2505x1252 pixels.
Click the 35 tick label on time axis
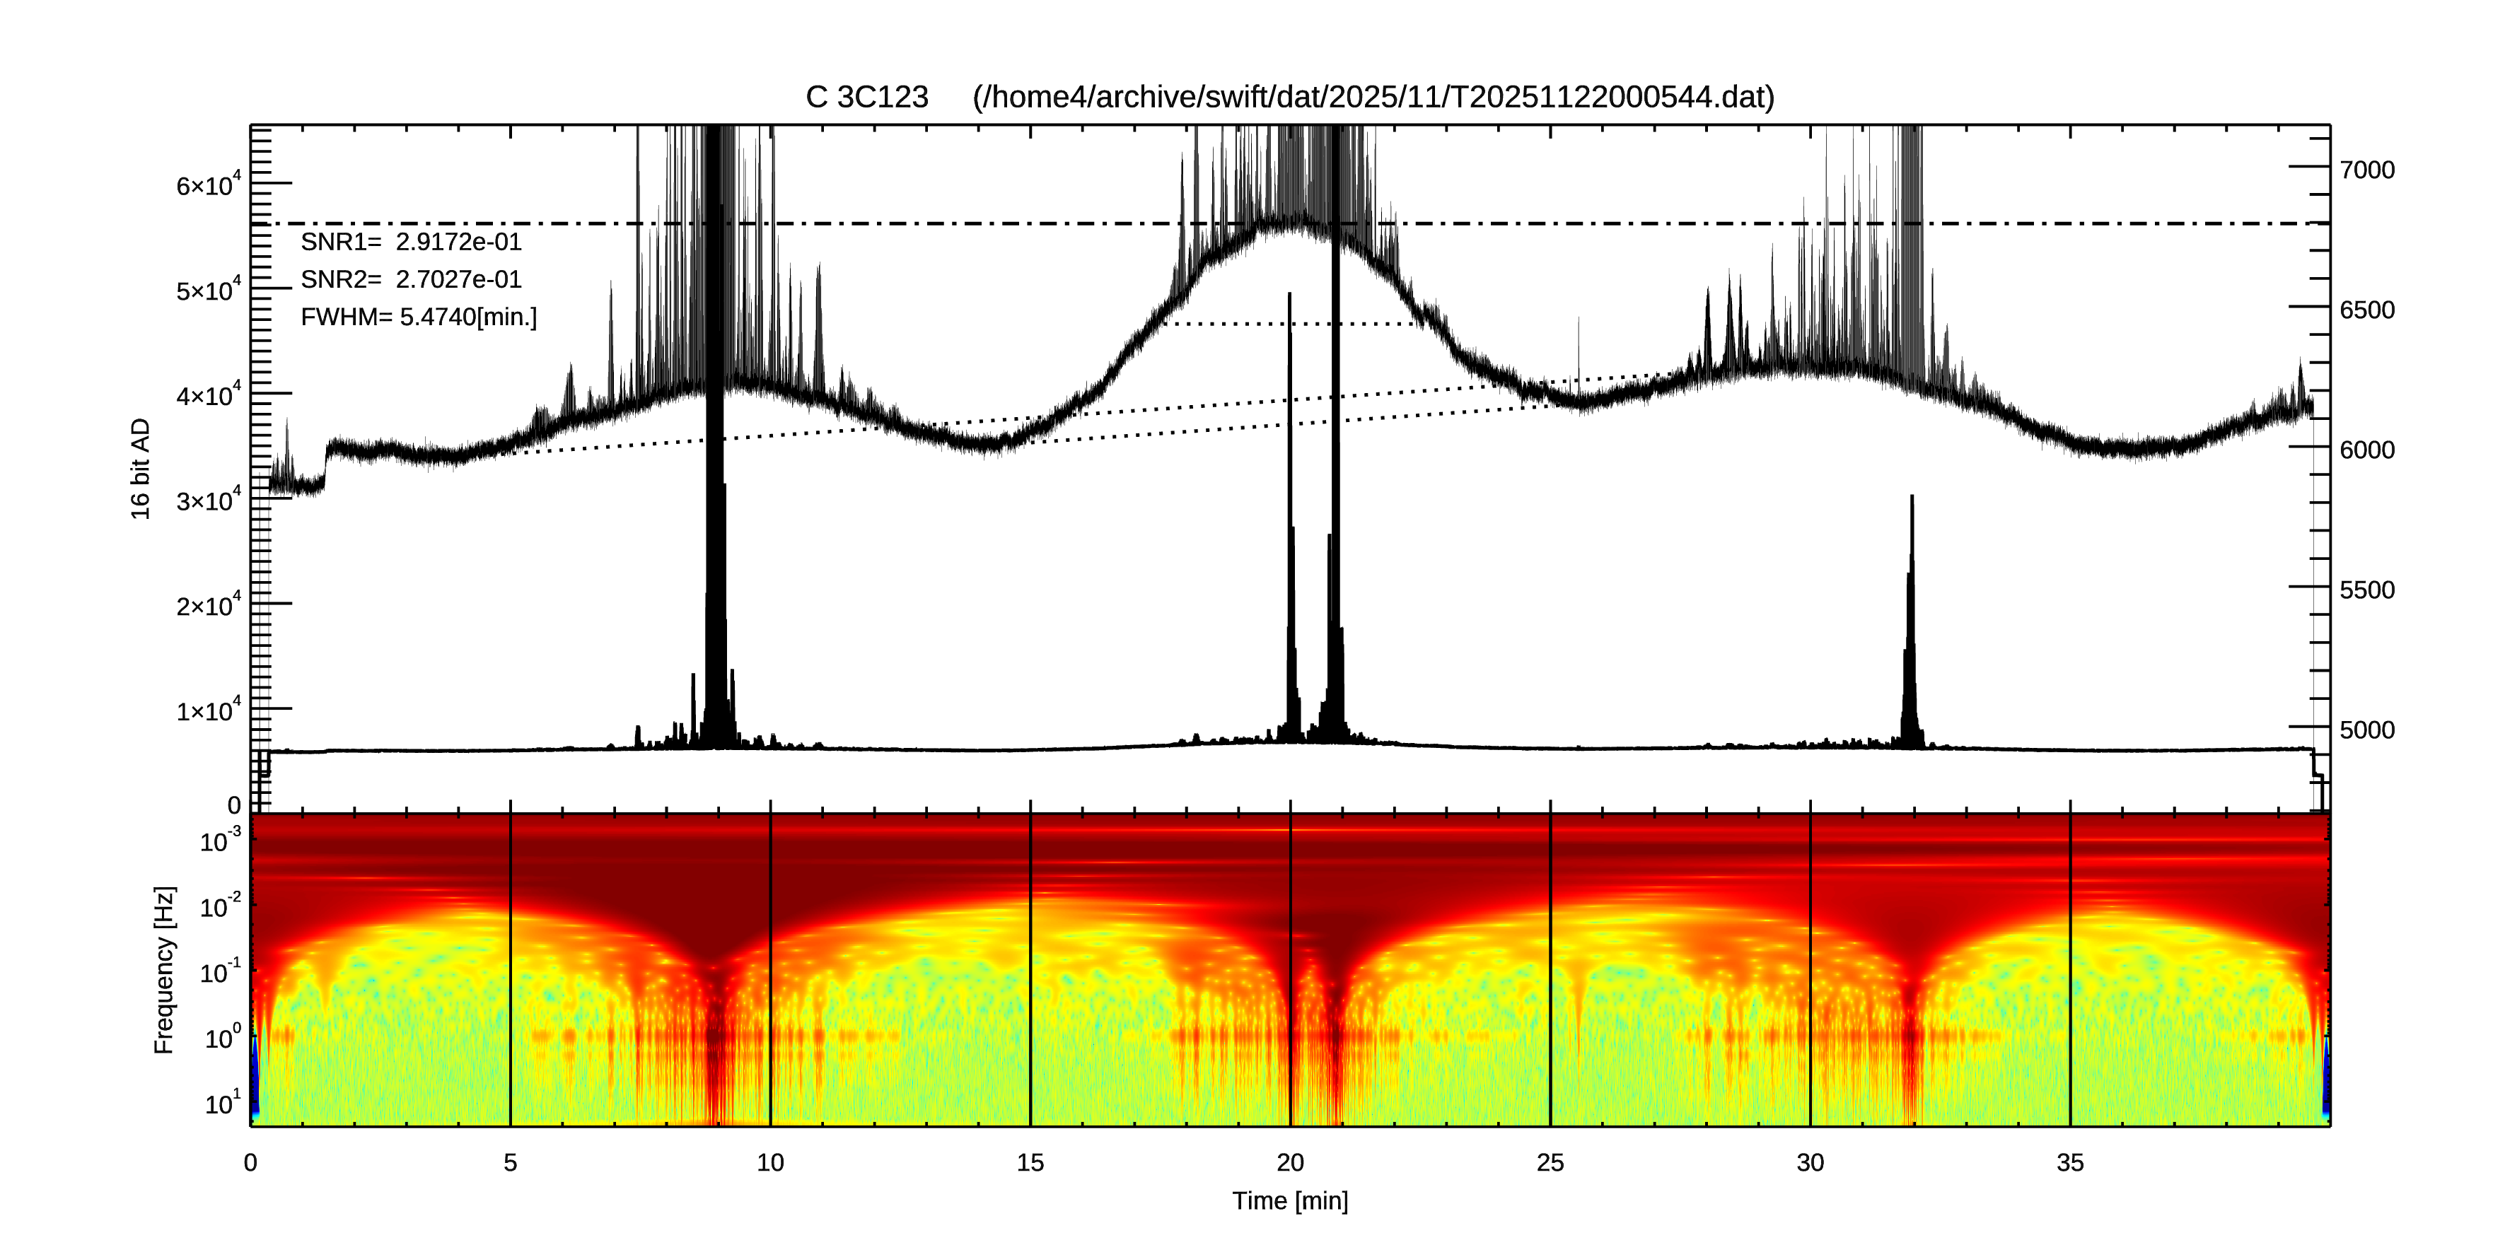[2069, 1162]
